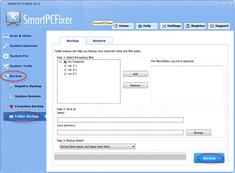Click the Name input field
Viewport: 235px width, 173px height.
pyautogui.click(x=120, y=120)
